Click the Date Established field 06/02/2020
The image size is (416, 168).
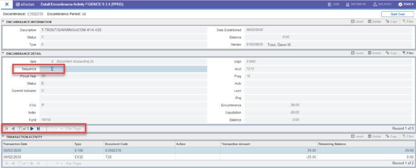coord(329,30)
